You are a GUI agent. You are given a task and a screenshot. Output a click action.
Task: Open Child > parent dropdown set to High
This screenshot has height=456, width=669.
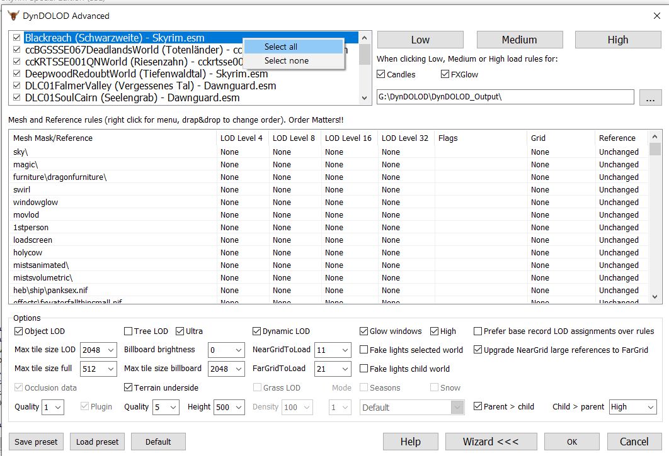click(632, 407)
